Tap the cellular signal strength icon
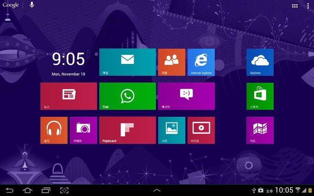The width and height of the screenshot is (314, 196). [304, 190]
